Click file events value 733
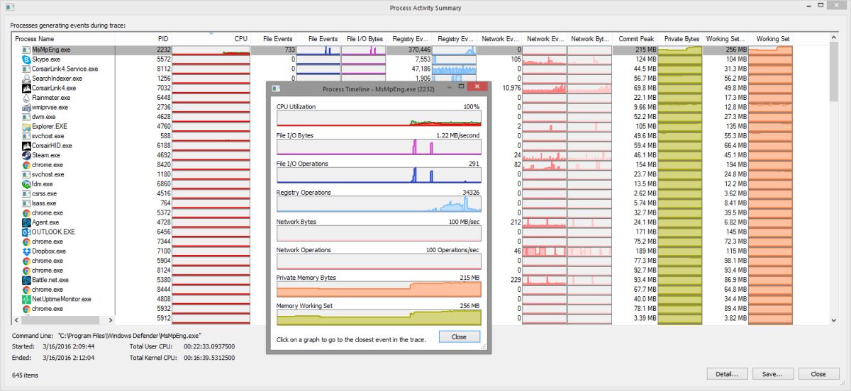Screen dimensions: 851x391 point(289,50)
